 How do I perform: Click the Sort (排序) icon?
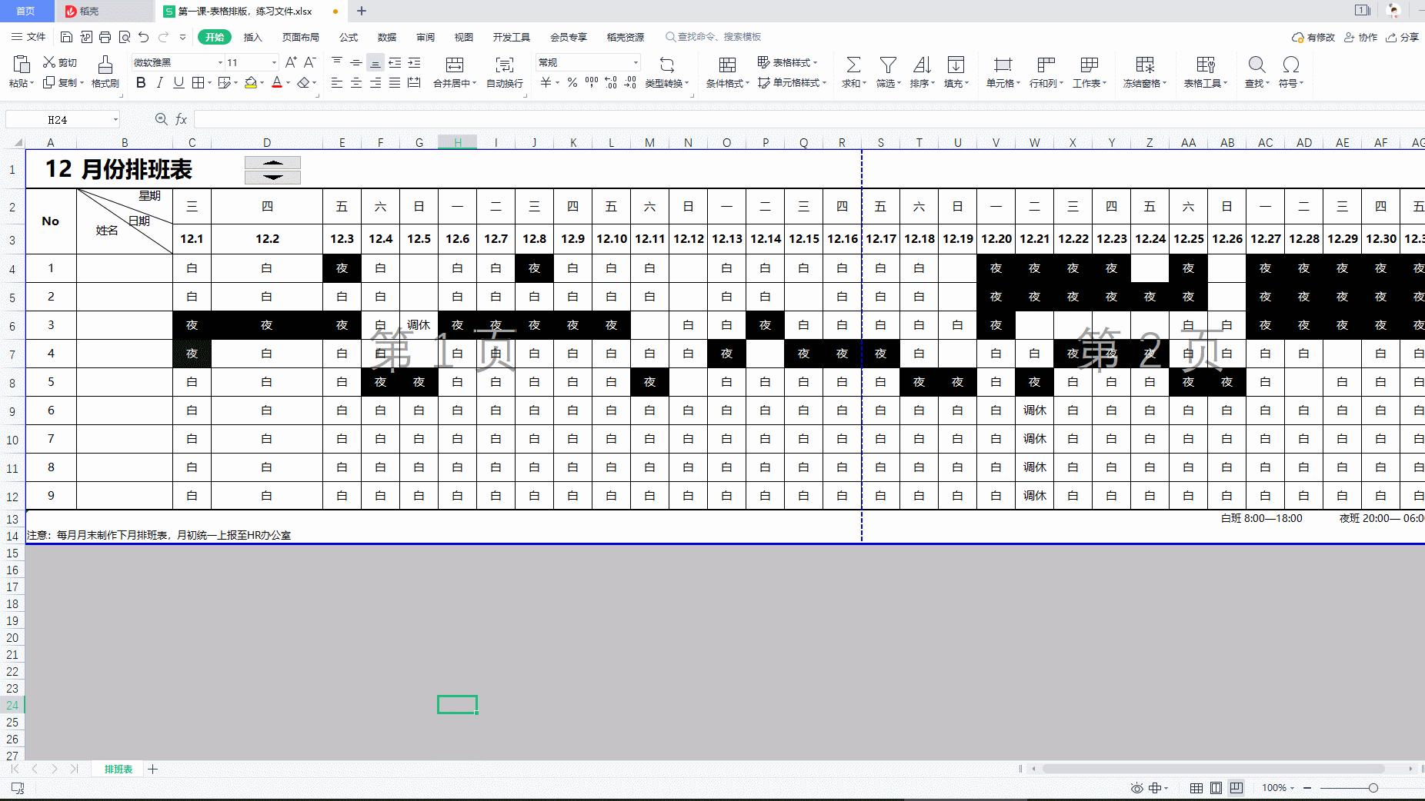coord(922,65)
